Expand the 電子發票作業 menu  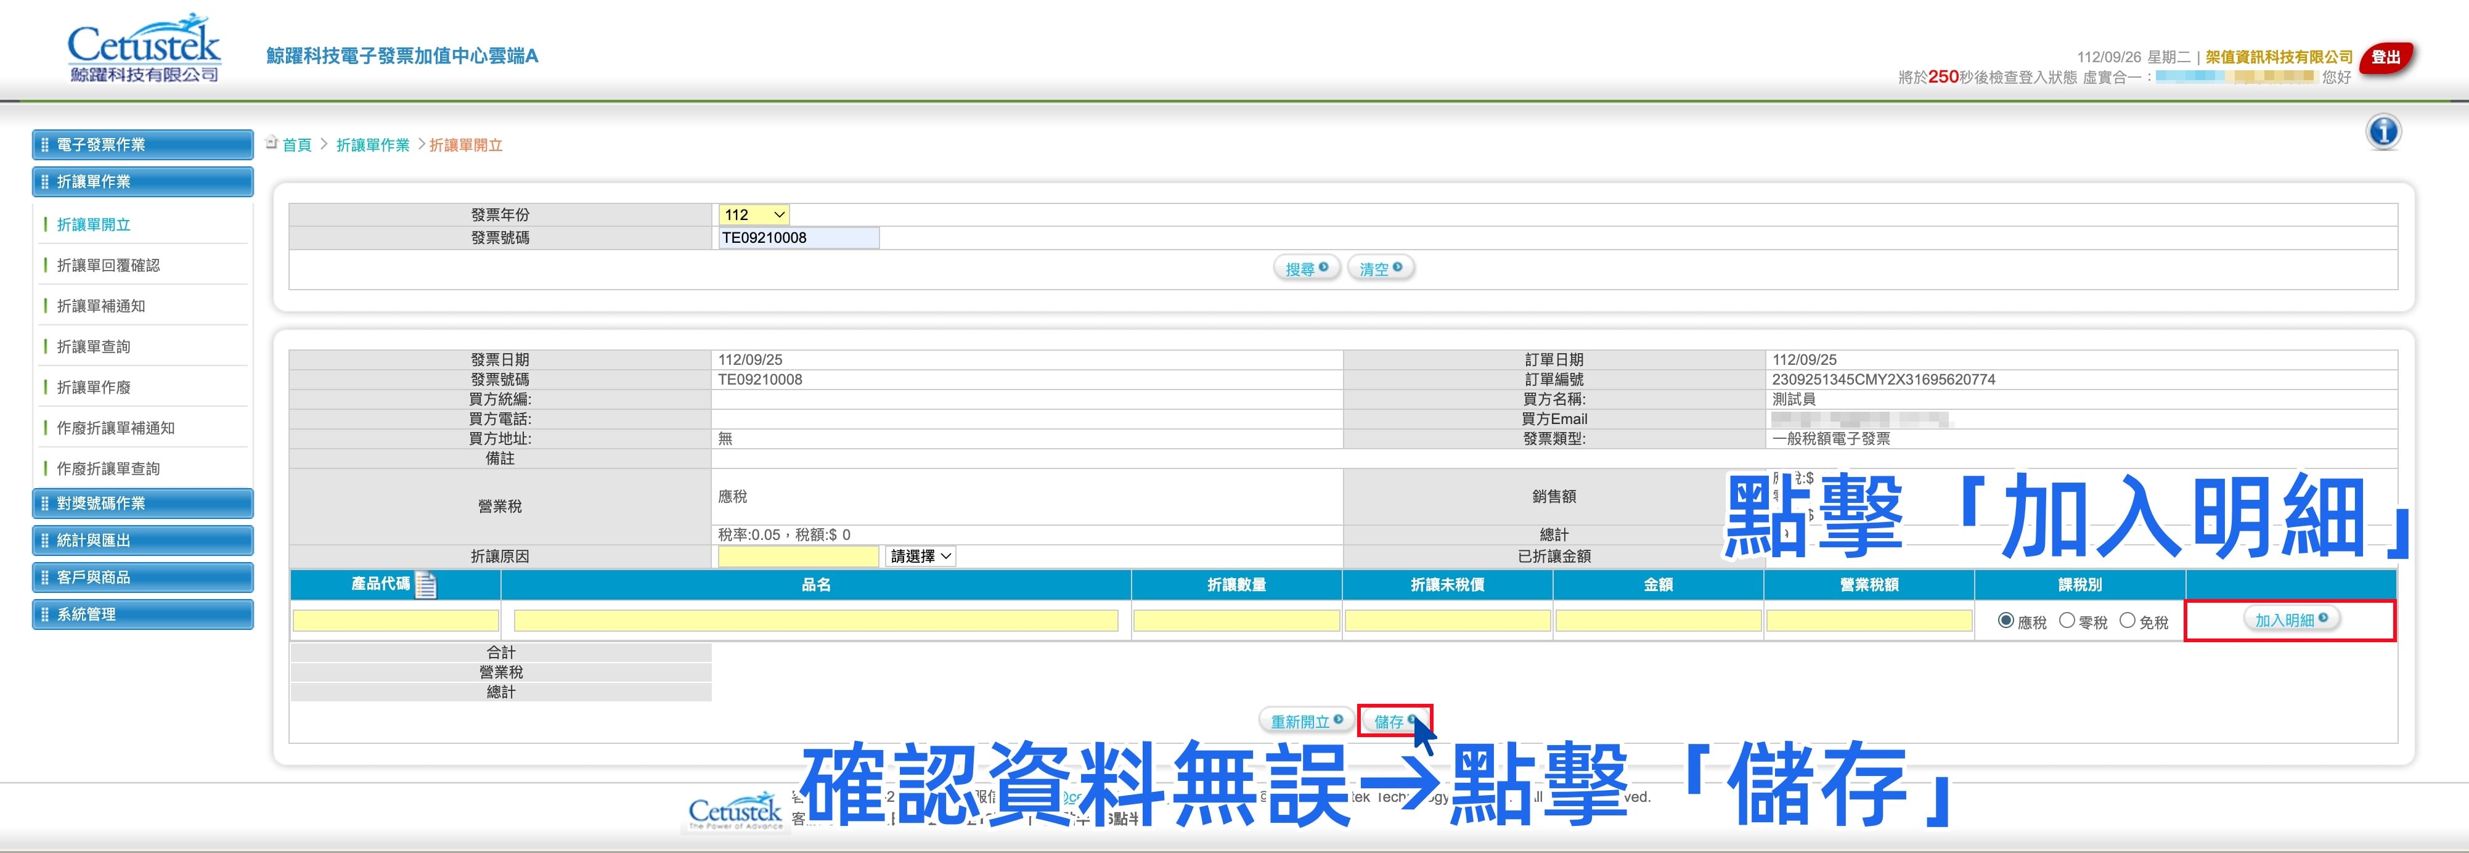point(143,145)
